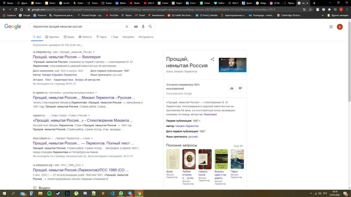Switch to the Видео results tab

[x=69, y=37]
